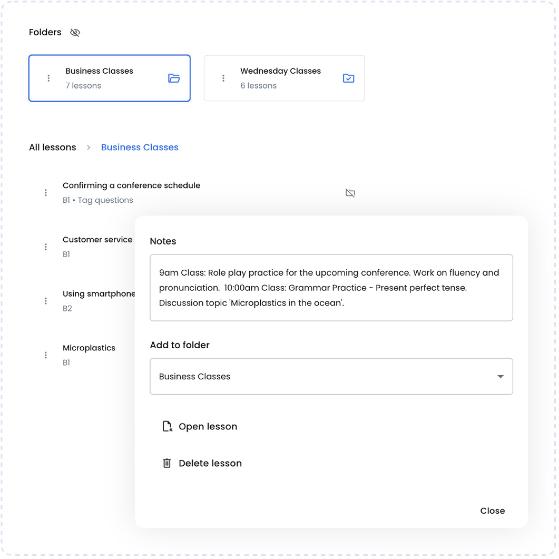Viewport: 559px width, 559px height.
Task: Open options menu for the Using smartphones lesson
Action: tap(46, 300)
